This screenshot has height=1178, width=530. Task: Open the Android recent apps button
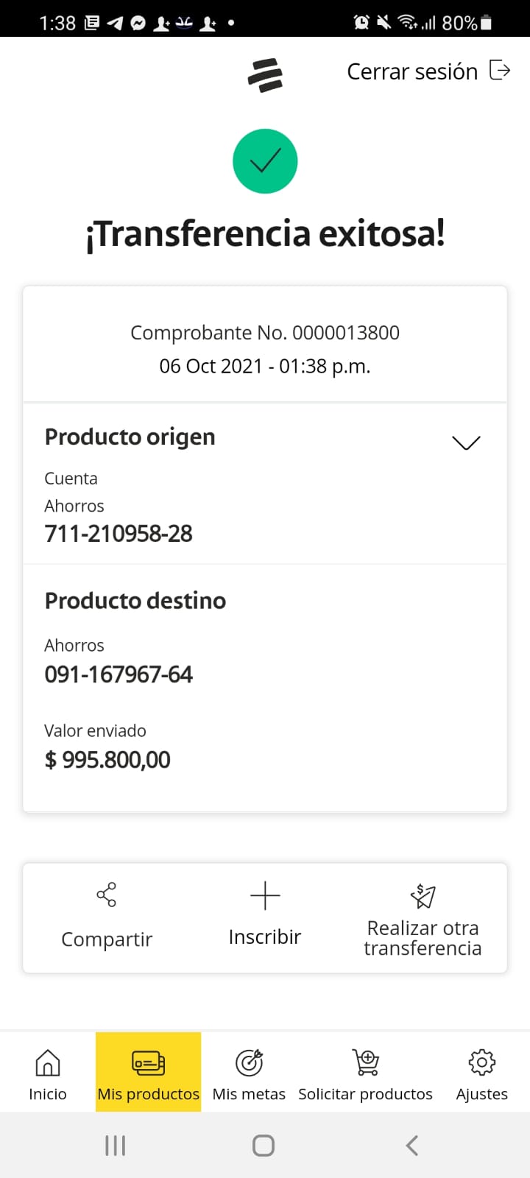pos(116,1145)
